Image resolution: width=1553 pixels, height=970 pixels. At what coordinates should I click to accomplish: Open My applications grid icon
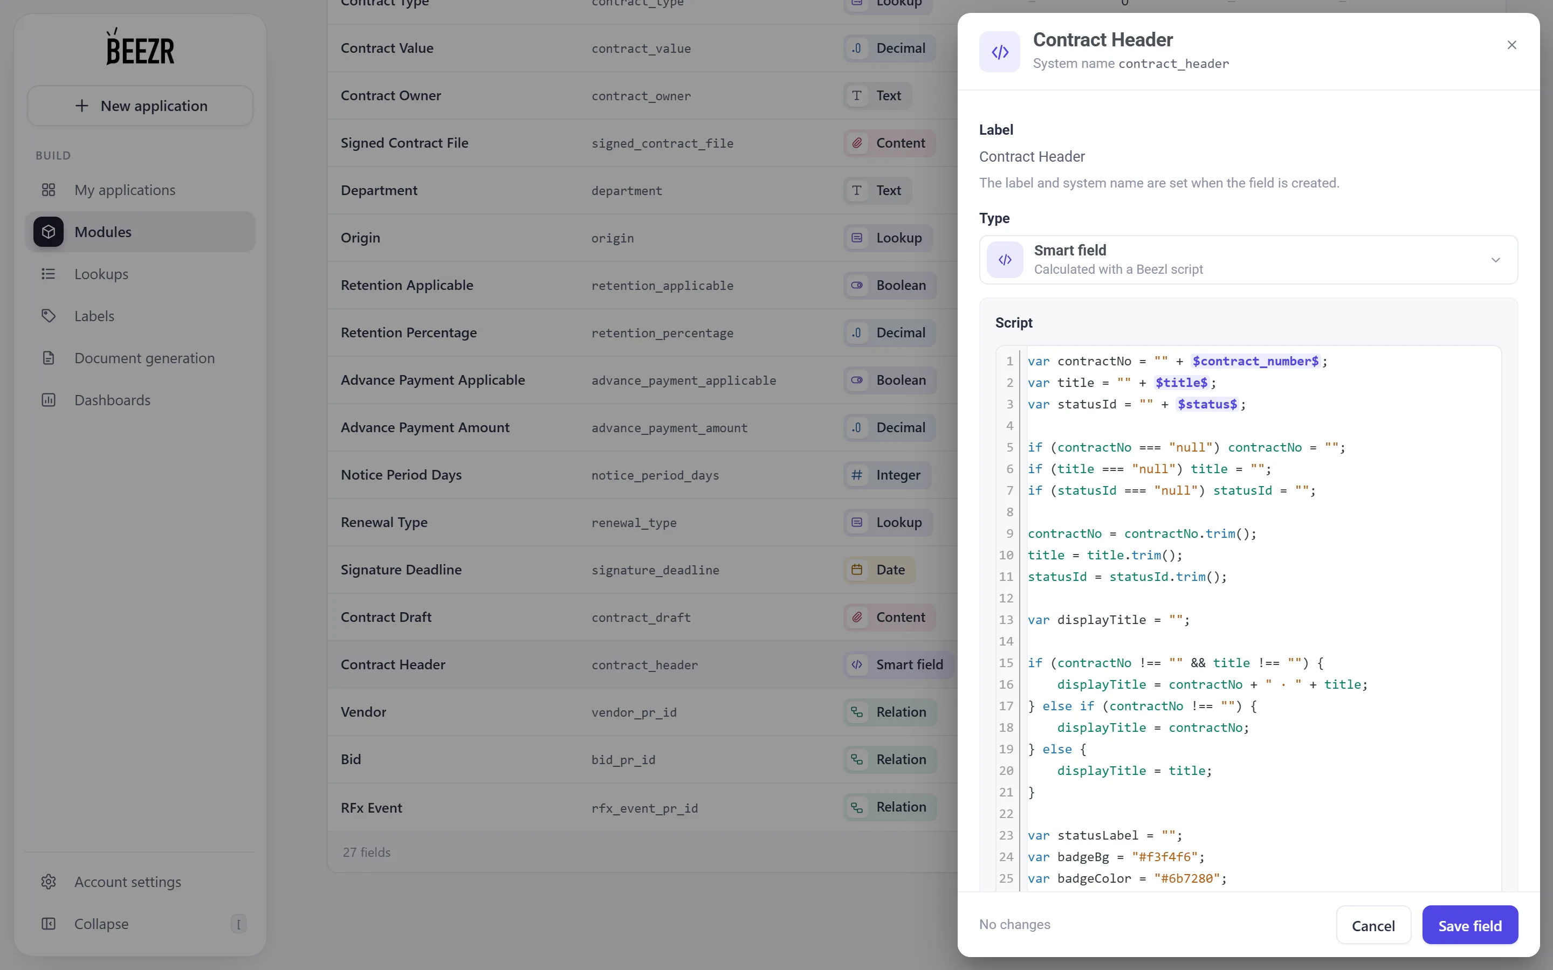pos(48,190)
